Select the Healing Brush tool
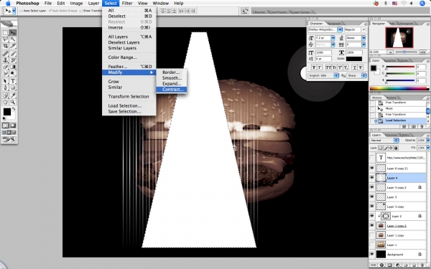Viewport: 431px width, 269px height. (5, 54)
